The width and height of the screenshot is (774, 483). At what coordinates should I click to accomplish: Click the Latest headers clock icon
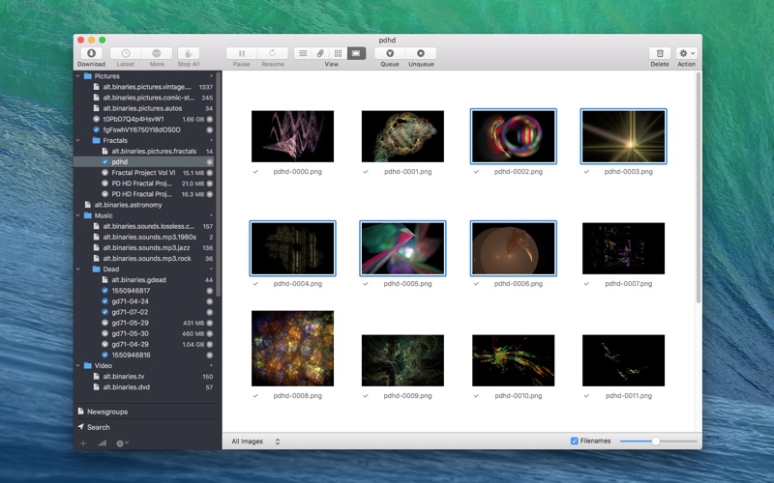[x=125, y=54]
